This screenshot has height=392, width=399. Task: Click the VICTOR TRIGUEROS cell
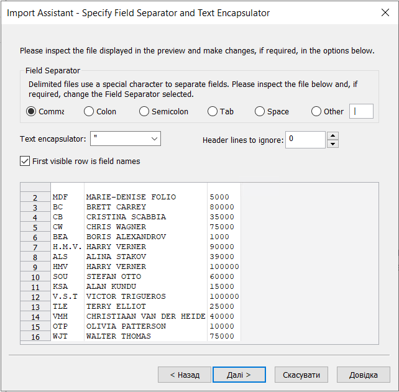tap(145, 296)
